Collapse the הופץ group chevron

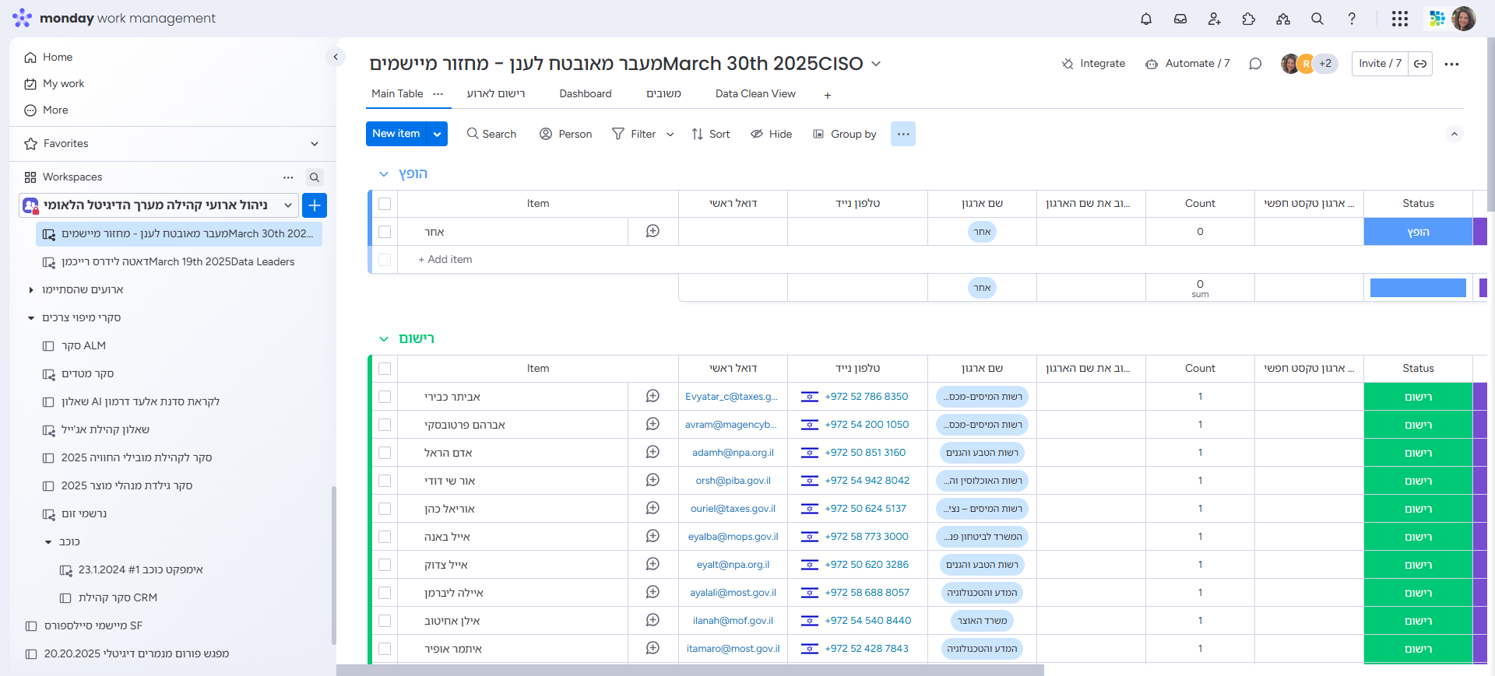point(383,174)
